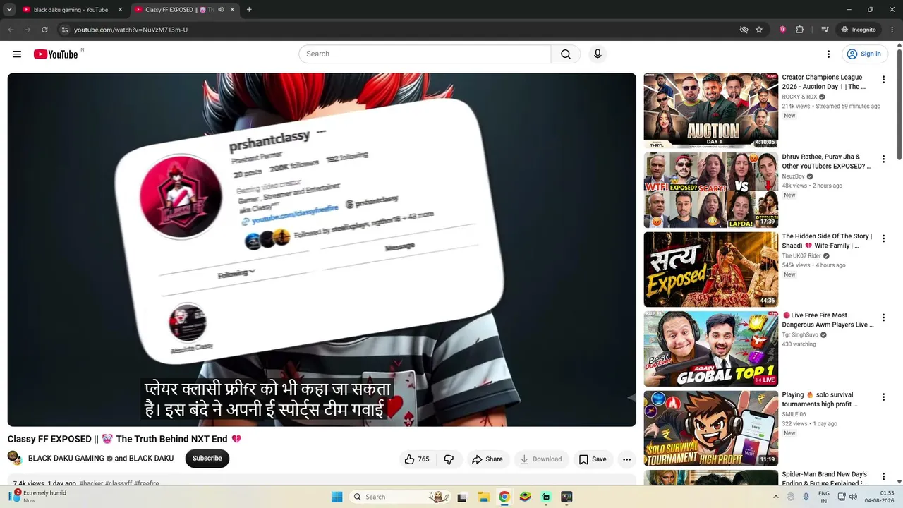Click the browser address bar URL
The width and height of the screenshot is (903, 508).
[131, 30]
